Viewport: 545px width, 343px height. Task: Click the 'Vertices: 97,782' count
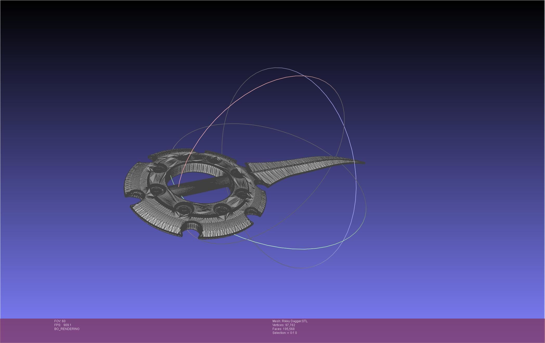284,325
